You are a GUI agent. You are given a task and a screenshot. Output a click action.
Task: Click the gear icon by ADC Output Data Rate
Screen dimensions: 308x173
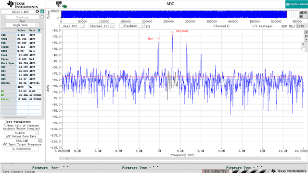tap(40, 140)
